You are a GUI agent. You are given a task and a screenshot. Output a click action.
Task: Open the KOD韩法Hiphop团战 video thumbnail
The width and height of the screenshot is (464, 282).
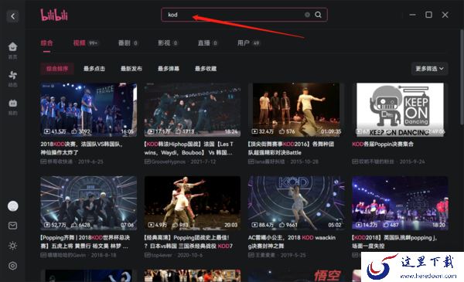click(193, 110)
